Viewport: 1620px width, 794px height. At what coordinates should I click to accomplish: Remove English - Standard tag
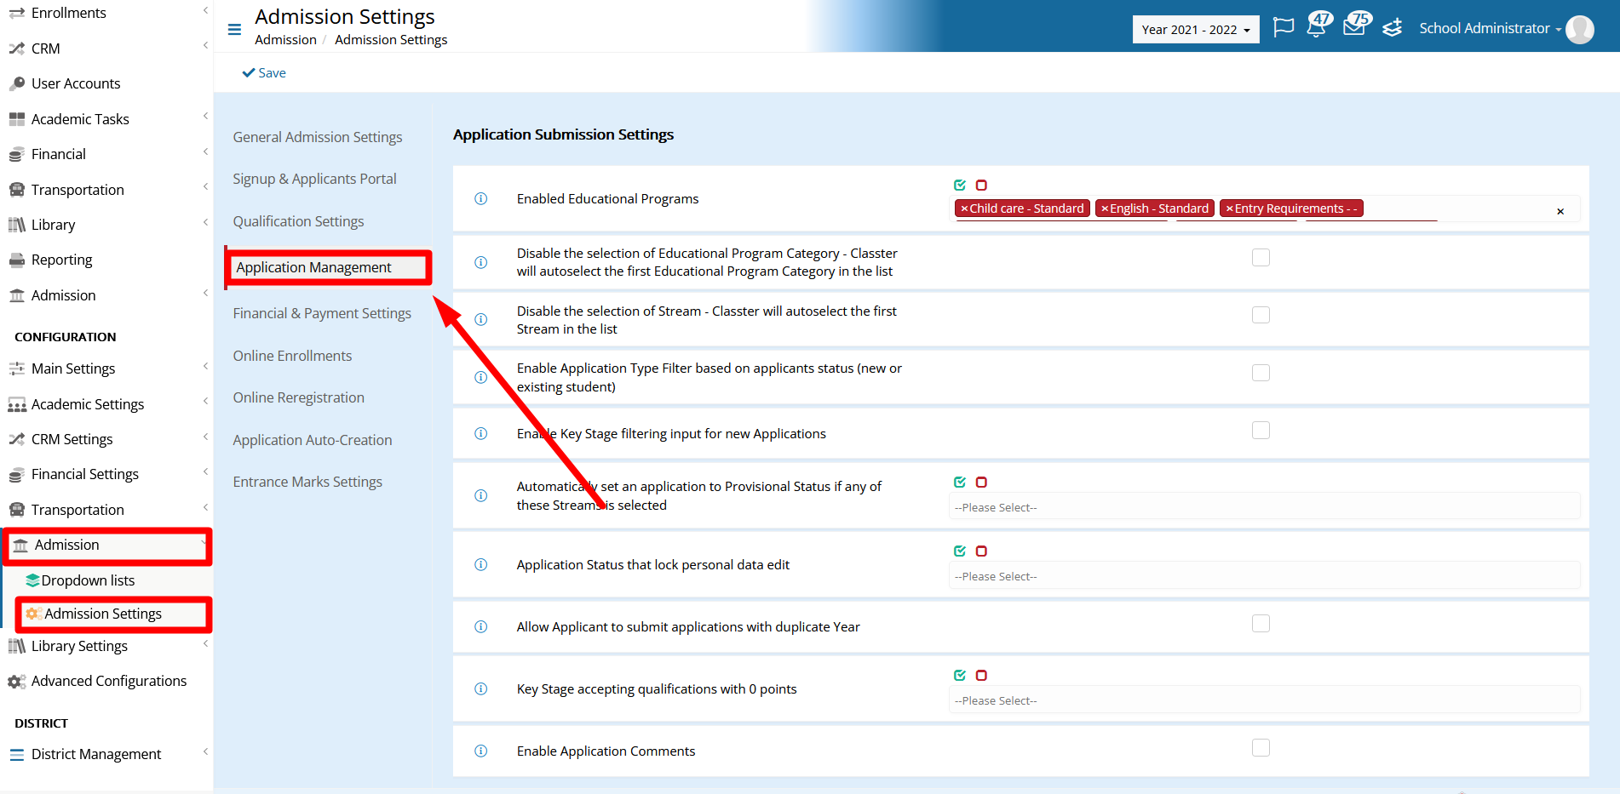pos(1105,208)
